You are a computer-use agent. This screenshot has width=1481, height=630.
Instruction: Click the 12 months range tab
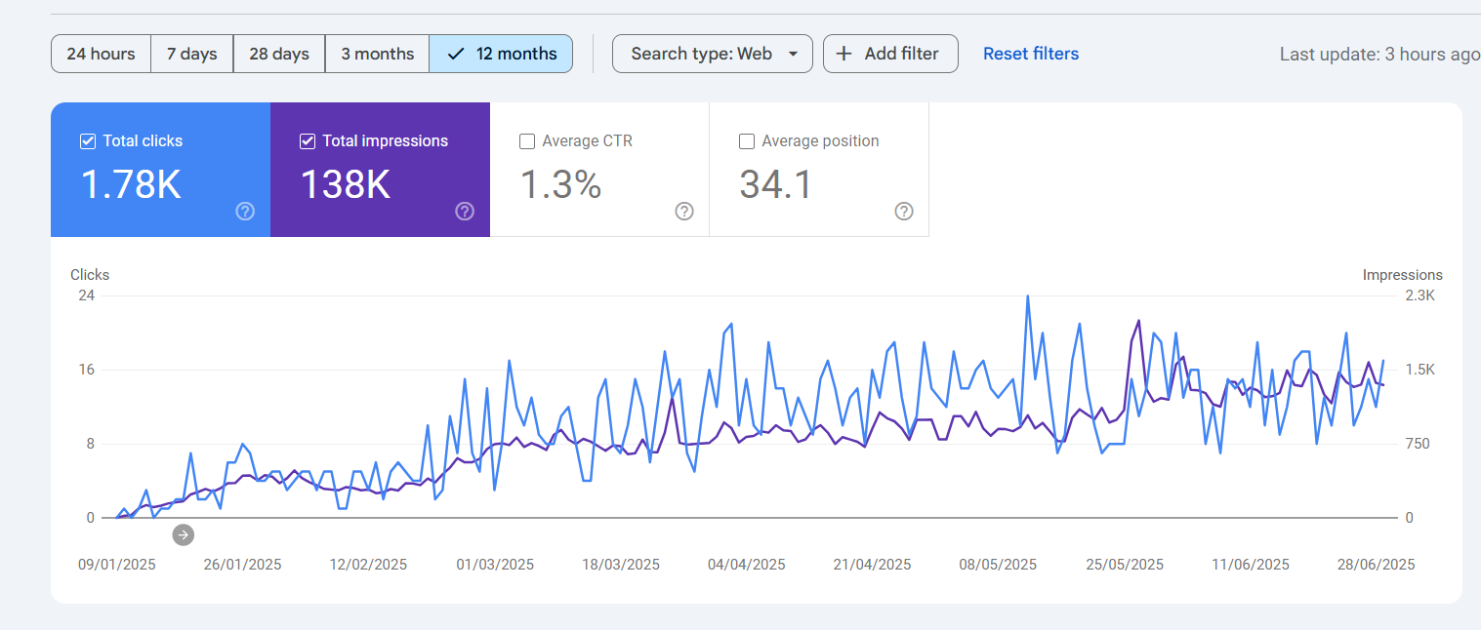501,54
